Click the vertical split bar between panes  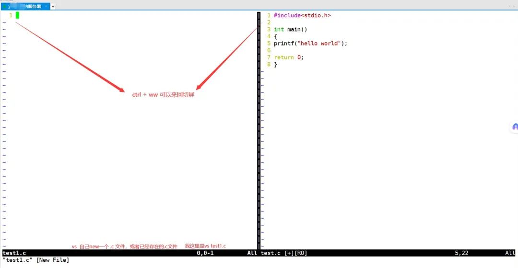coord(259,131)
